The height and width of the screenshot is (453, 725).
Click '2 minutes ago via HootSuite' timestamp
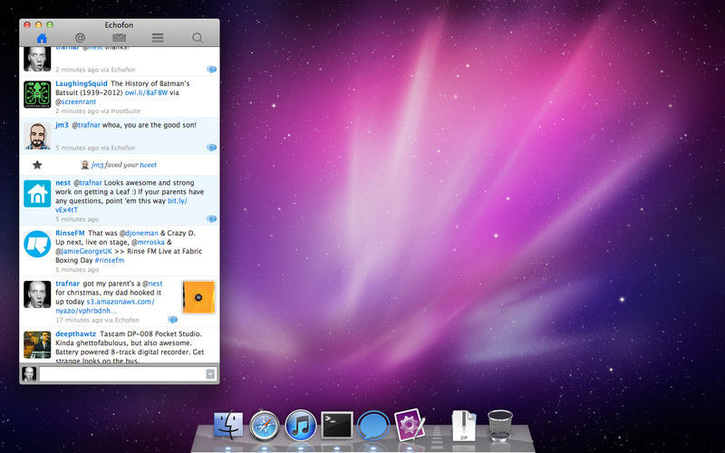(x=98, y=111)
